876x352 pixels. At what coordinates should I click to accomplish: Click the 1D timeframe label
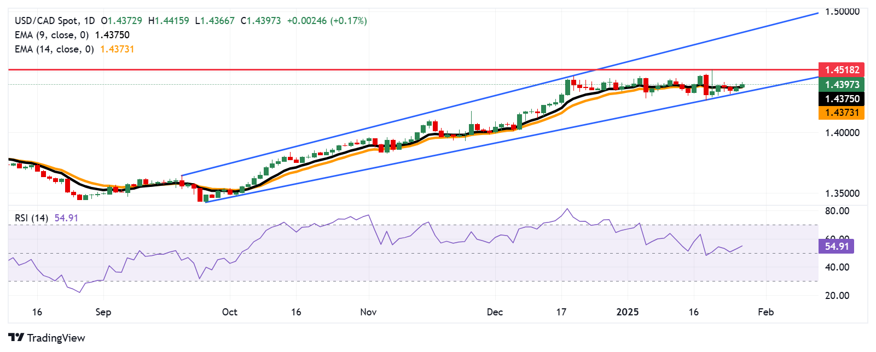[89, 21]
